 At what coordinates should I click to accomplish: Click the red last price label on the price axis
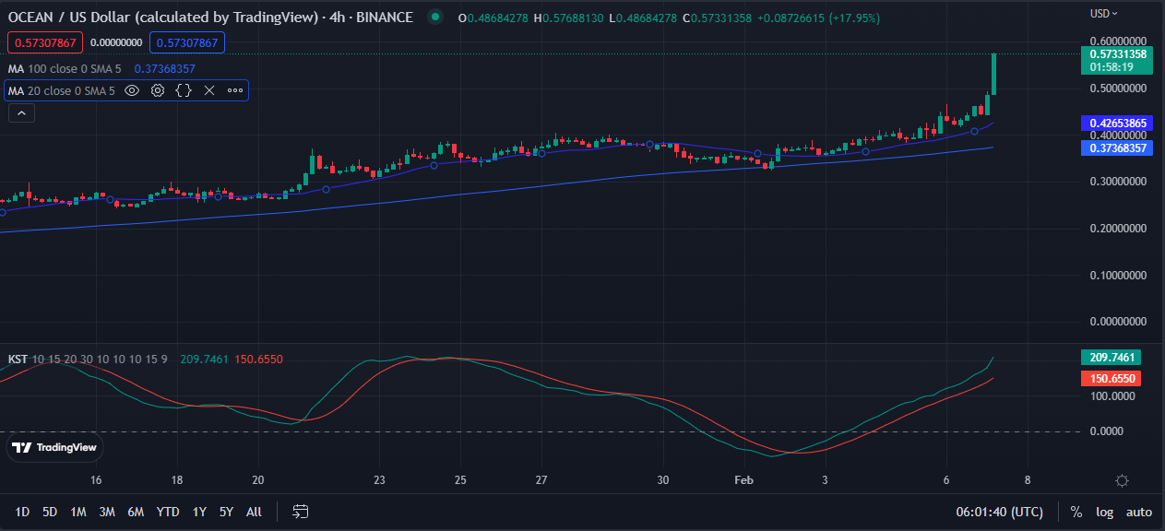coord(44,42)
